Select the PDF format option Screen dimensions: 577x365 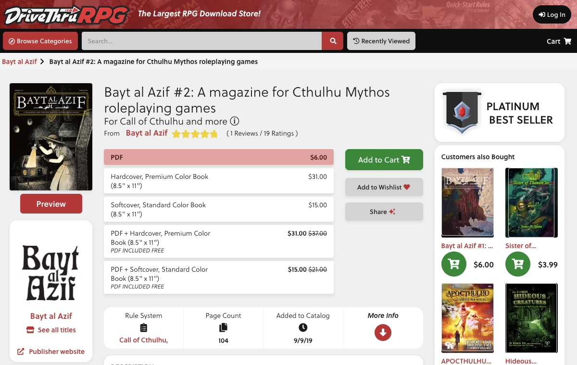(219, 157)
